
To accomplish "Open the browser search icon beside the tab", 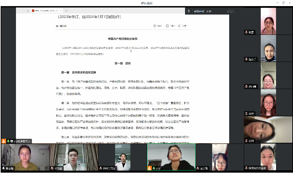I will 66,10.
